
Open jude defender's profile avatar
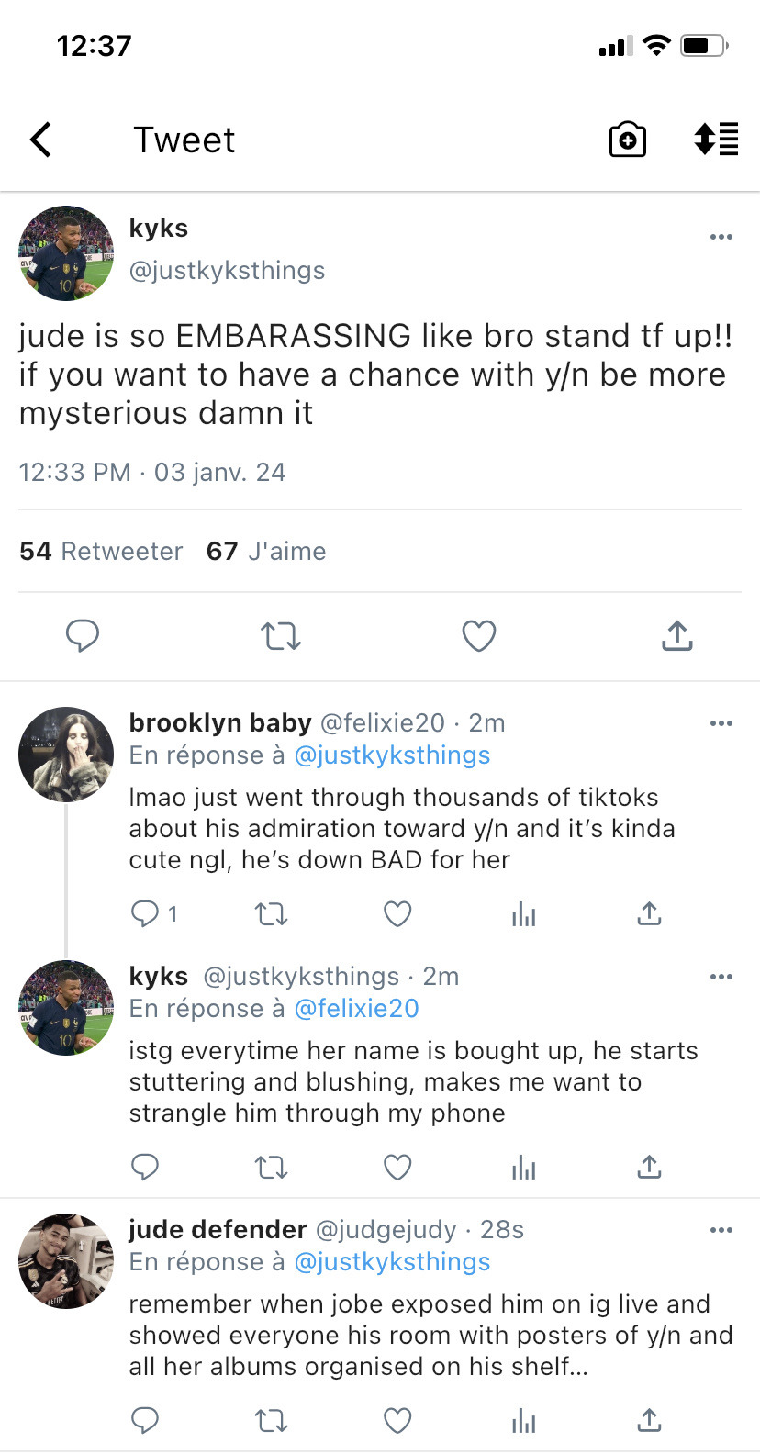66,1261
